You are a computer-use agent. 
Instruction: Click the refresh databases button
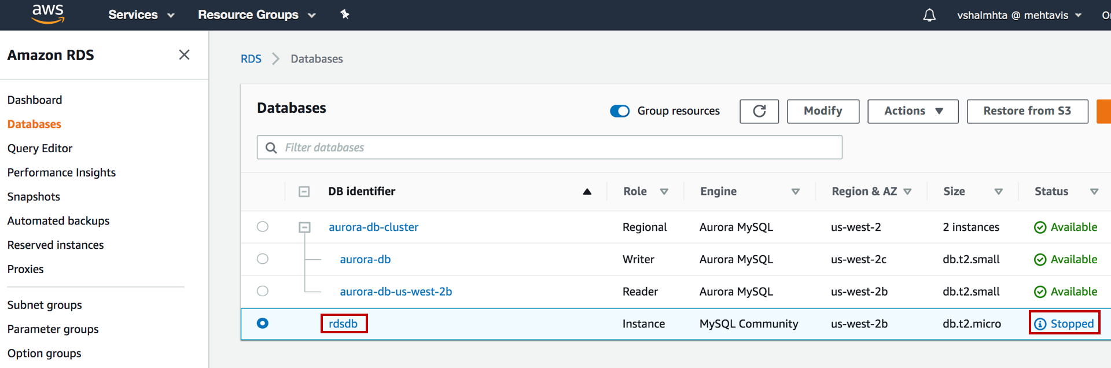coord(759,111)
